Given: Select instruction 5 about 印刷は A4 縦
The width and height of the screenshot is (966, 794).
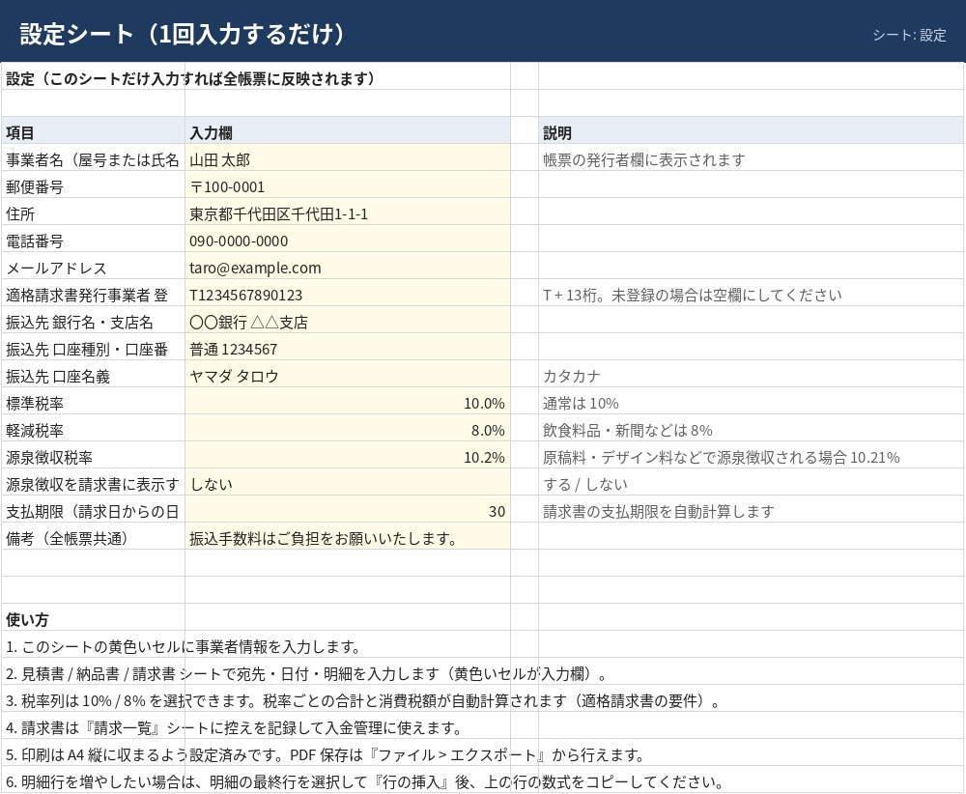Looking at the screenshot, I should (326, 754).
